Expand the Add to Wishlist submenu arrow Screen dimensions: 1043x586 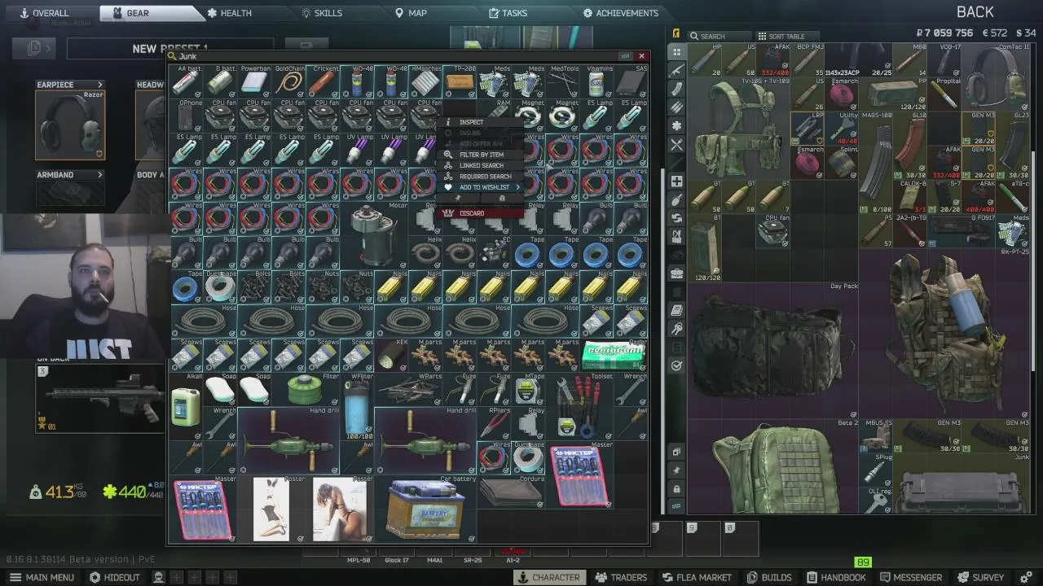tap(517, 187)
